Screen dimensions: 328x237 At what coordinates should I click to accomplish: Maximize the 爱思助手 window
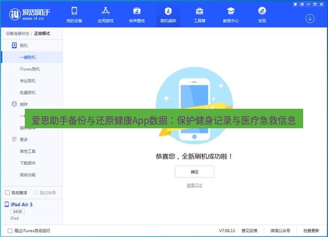point(315,4)
